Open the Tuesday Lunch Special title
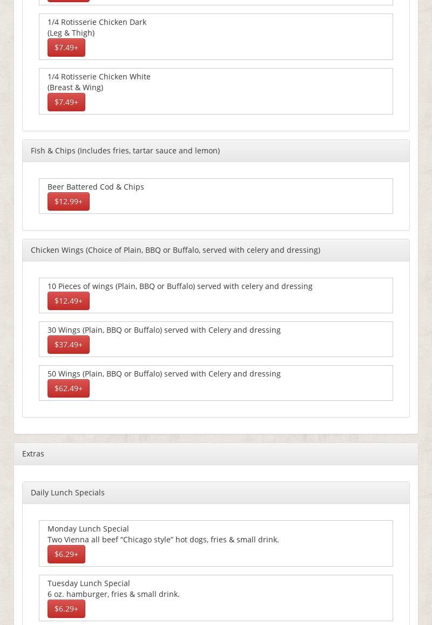This screenshot has width=432, height=625. (x=89, y=583)
